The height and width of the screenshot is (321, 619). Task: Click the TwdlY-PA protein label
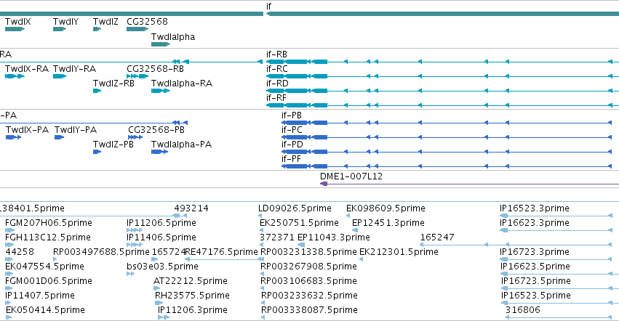pyautogui.click(x=76, y=130)
